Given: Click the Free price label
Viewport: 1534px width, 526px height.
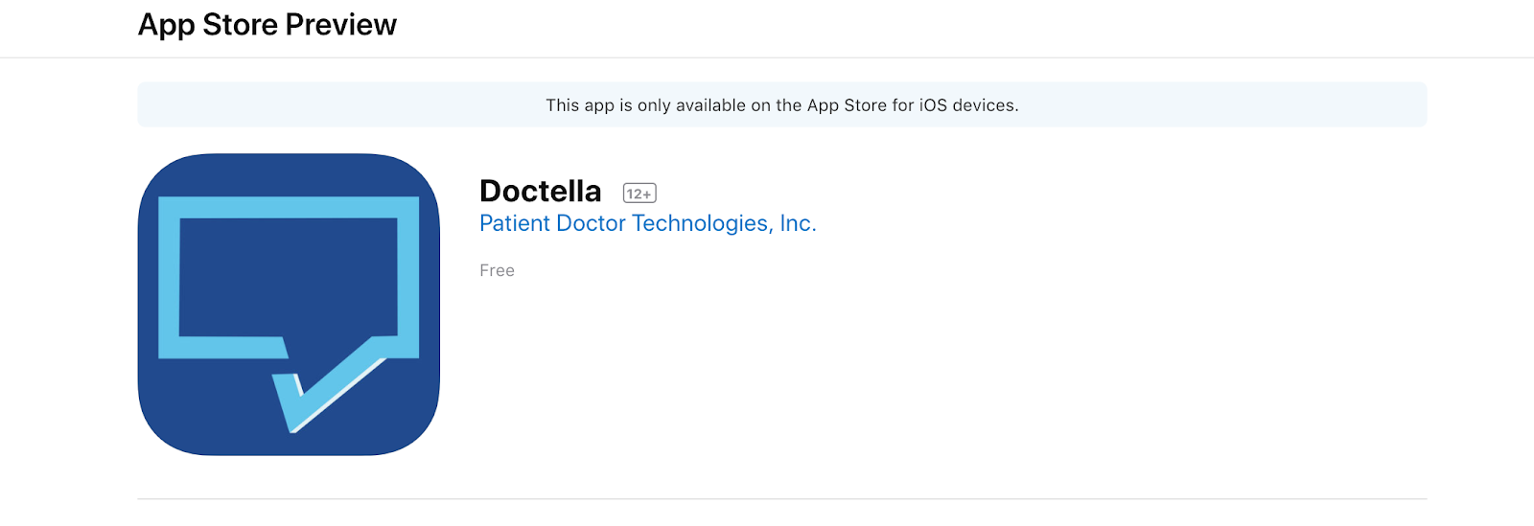Looking at the screenshot, I should tap(497, 271).
